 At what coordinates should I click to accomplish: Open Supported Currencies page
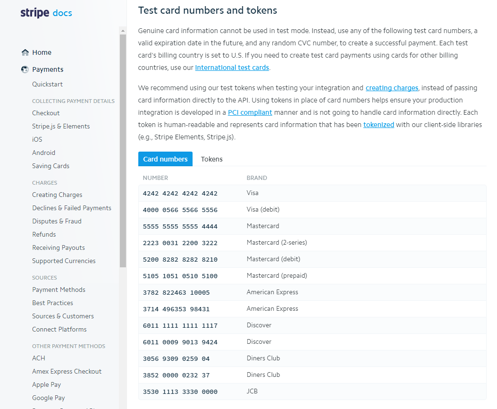[64, 261]
